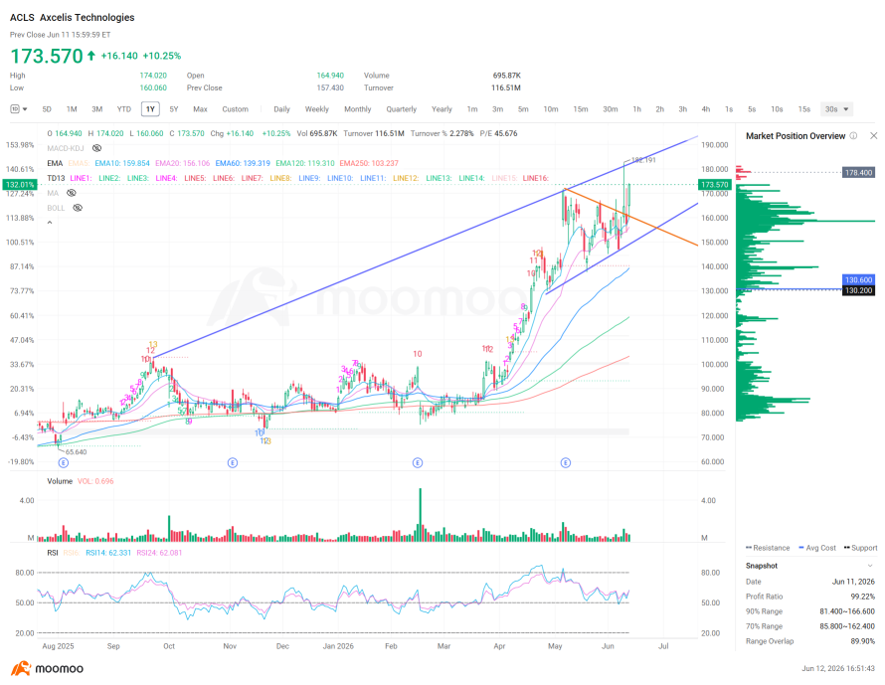Open the 1D interval dropdown

pos(19,109)
